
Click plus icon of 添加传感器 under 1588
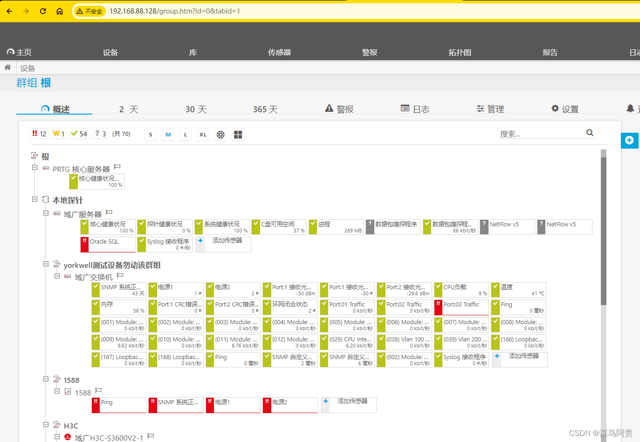point(326,401)
